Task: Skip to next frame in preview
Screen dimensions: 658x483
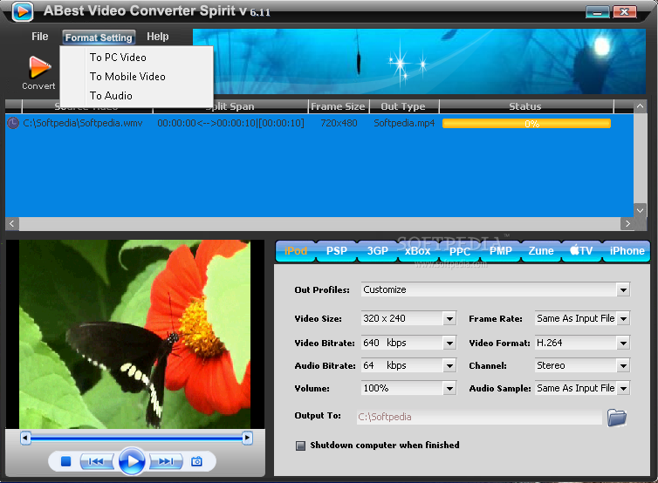Action: point(166,461)
